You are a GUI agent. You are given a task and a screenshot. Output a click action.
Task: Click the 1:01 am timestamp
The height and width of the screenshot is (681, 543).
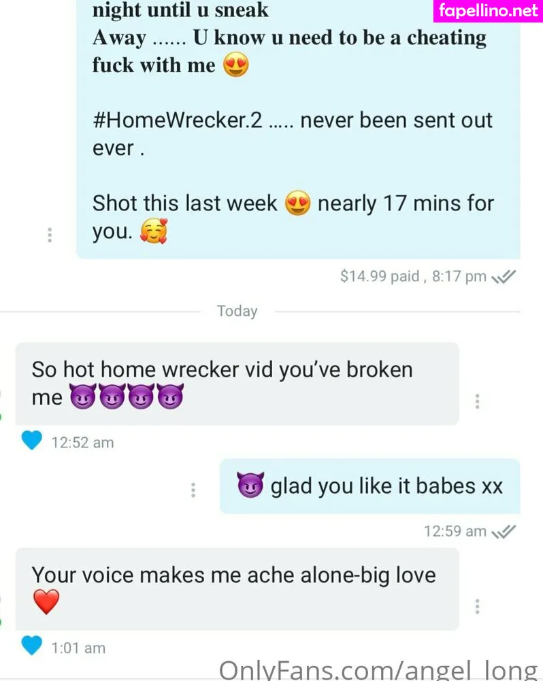click(x=78, y=648)
